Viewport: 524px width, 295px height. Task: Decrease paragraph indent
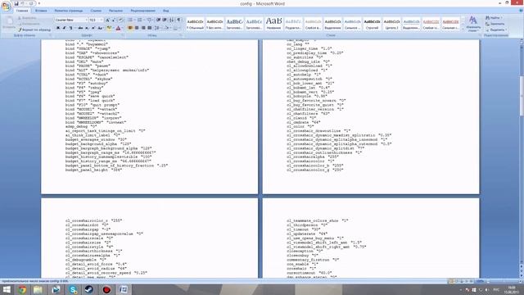click(158, 20)
